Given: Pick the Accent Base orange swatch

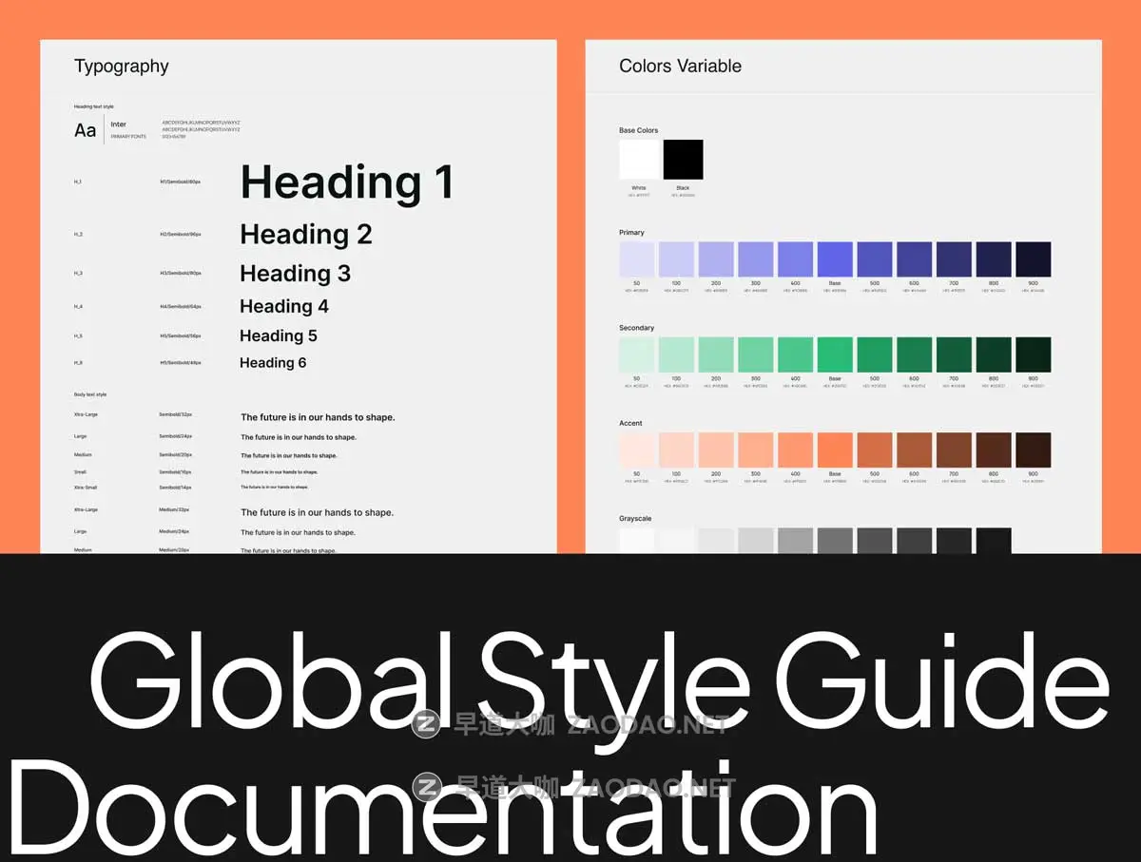Looking at the screenshot, I should (835, 450).
